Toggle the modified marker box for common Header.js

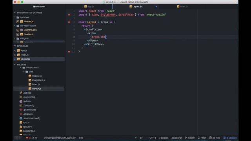click(x=18, y=22)
